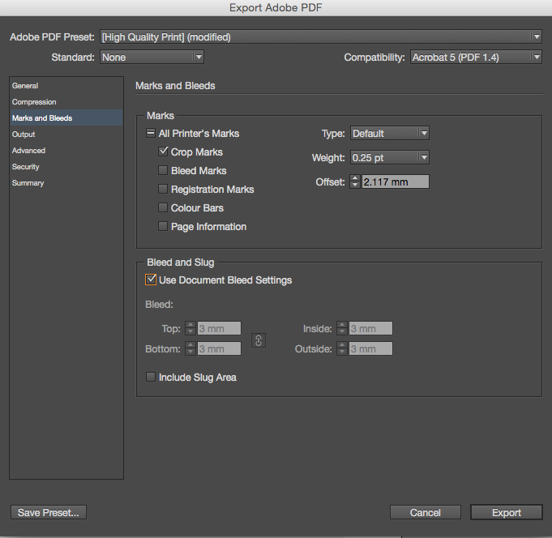This screenshot has height=538, width=552.
Task: Click the Top bleed field
Action: coord(219,328)
